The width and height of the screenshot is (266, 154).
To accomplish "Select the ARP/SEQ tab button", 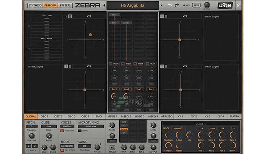I will 167,116.
